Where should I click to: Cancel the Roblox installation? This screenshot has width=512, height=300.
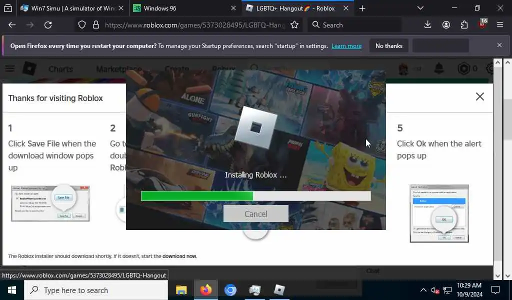(x=255, y=214)
